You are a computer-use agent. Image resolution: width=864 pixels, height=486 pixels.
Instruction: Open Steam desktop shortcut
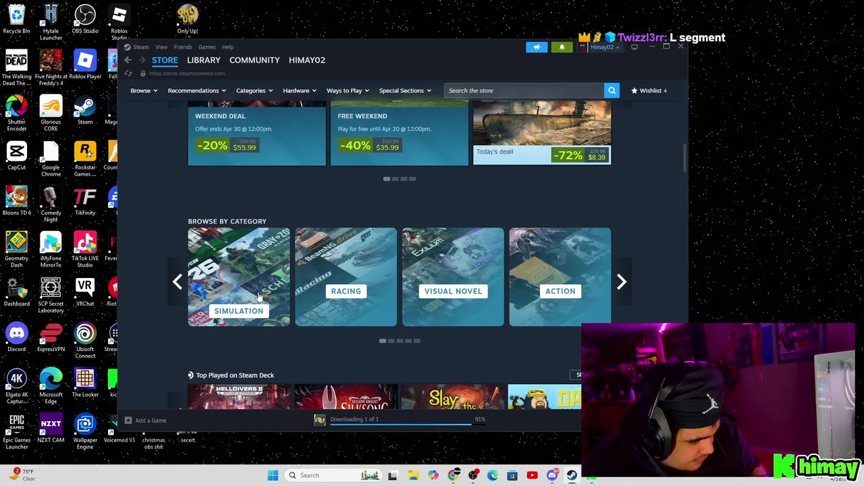[x=85, y=111]
